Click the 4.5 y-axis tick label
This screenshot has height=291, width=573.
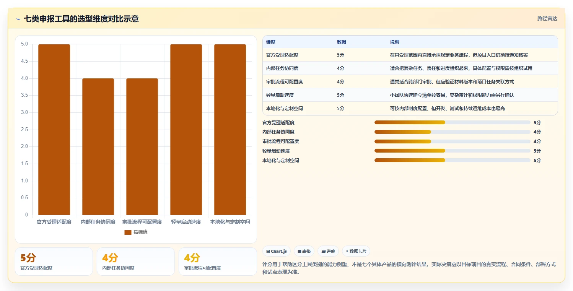[24, 61]
